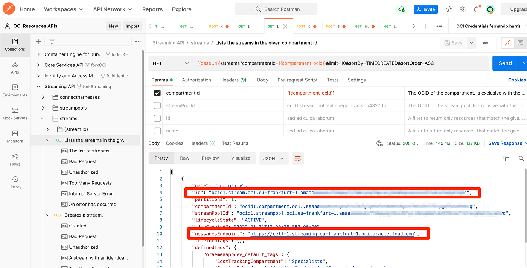
Task: Open the Test Results tab
Action: click(x=235, y=143)
